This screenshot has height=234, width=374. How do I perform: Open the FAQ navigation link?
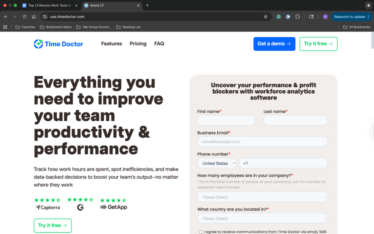159,44
